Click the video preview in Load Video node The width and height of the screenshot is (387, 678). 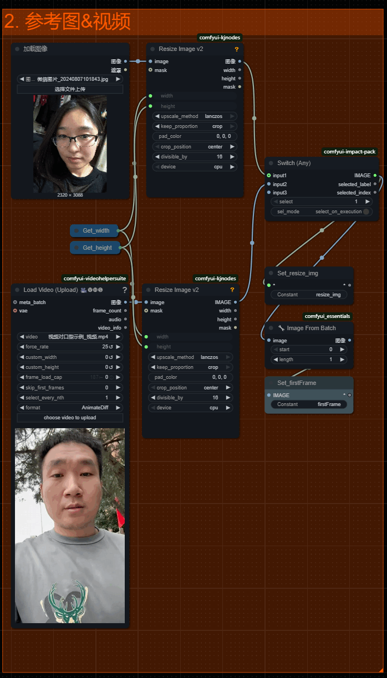click(x=70, y=525)
